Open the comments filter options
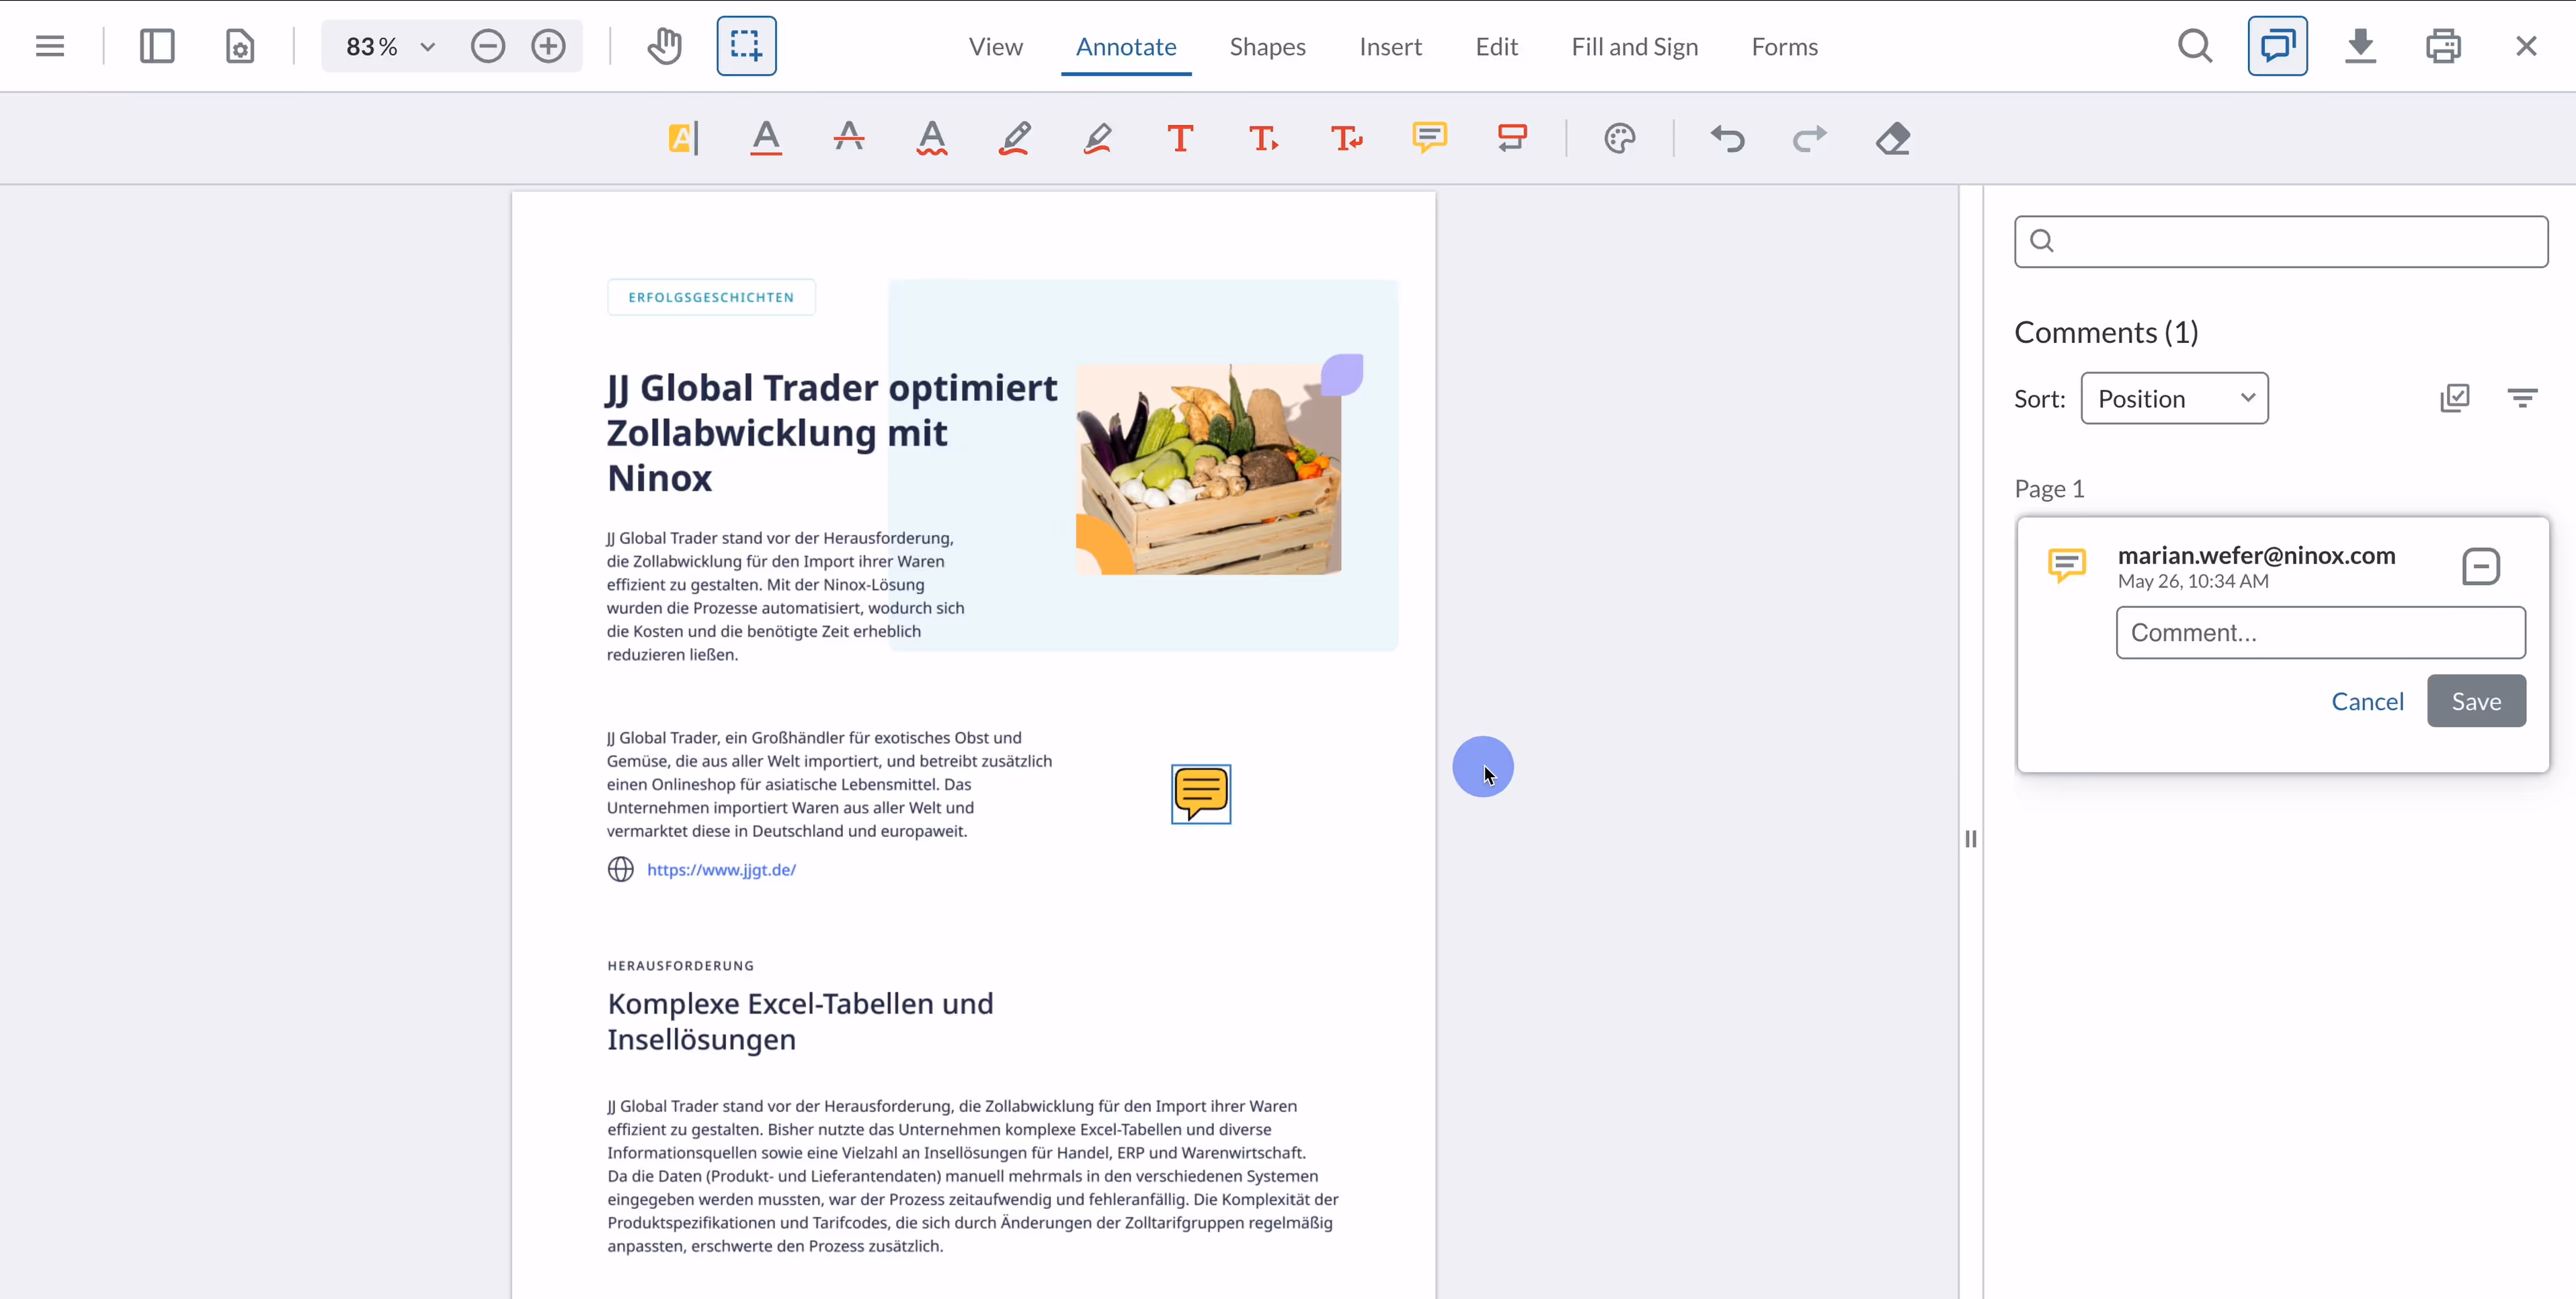2576x1299 pixels. (2522, 398)
